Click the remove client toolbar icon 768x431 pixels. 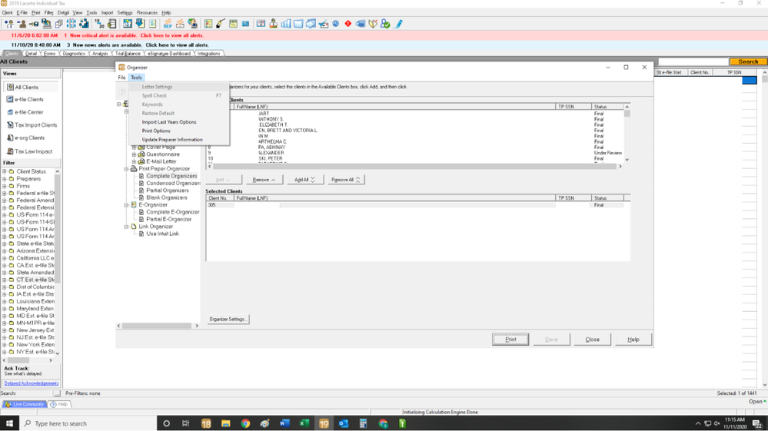click(22, 24)
